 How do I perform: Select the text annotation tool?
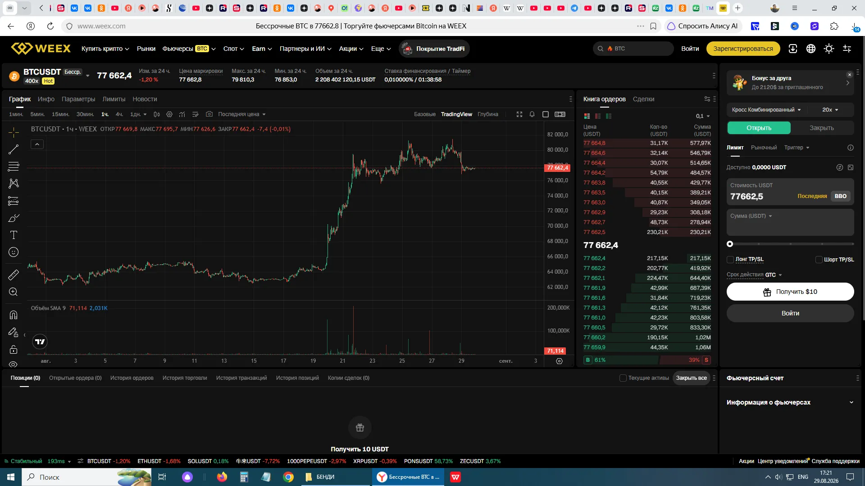[x=14, y=235]
